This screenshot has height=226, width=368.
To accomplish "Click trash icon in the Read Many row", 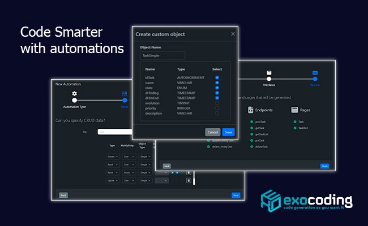I will (189, 173).
